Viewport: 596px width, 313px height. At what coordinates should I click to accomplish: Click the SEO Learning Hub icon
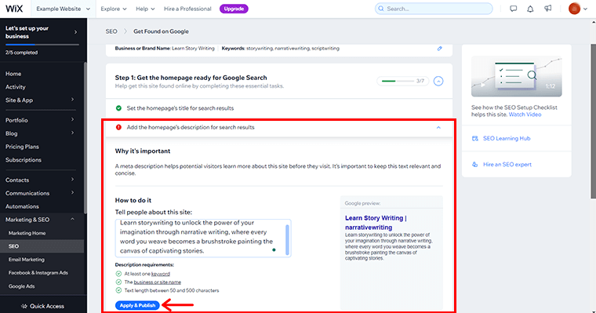click(x=474, y=138)
